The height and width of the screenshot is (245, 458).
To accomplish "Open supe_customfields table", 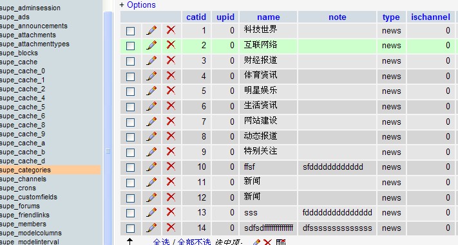I will pyautogui.click(x=28, y=197).
